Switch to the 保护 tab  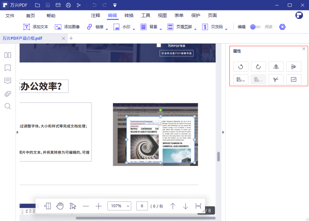pos(195,15)
